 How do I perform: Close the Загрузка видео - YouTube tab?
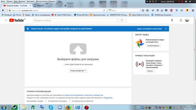tap(30, 5)
